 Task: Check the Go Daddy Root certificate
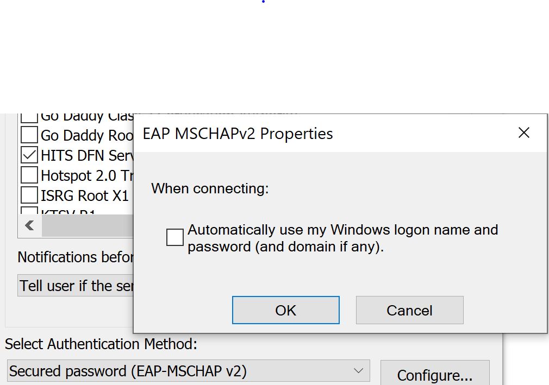pos(30,135)
